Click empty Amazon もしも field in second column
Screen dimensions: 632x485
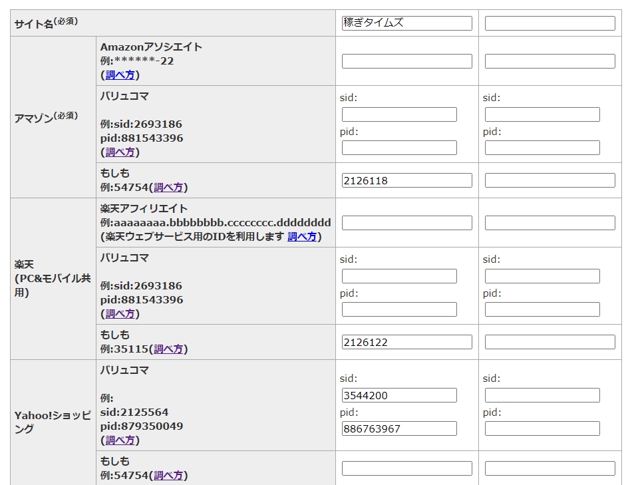click(550, 180)
